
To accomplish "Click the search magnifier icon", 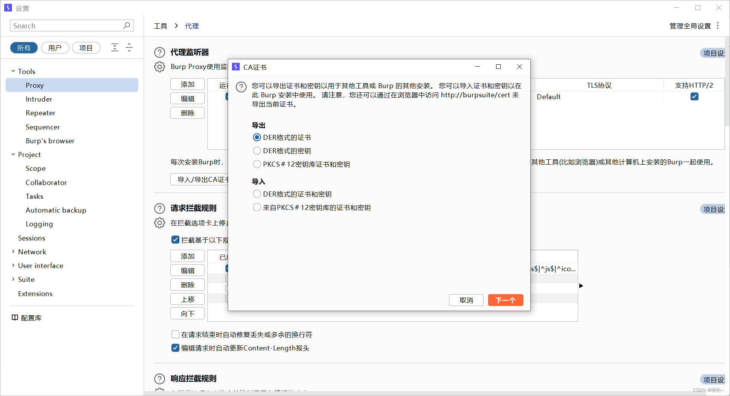I will tap(127, 25).
